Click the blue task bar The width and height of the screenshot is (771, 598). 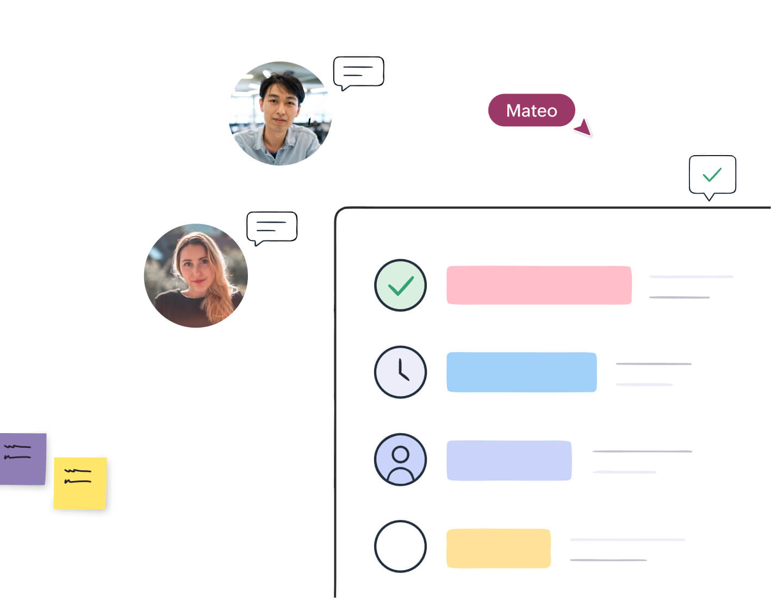[521, 372]
